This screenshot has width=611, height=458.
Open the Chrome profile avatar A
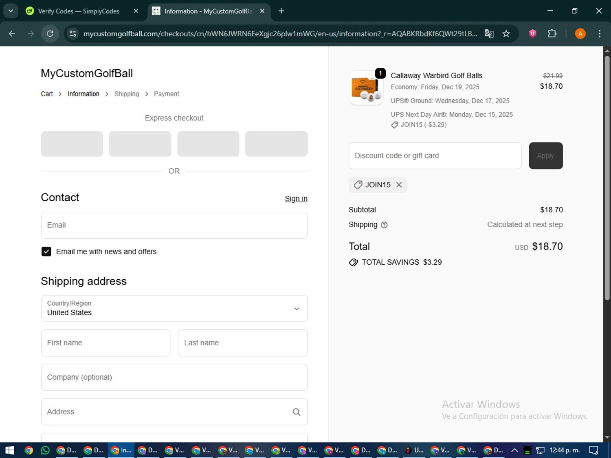[580, 33]
